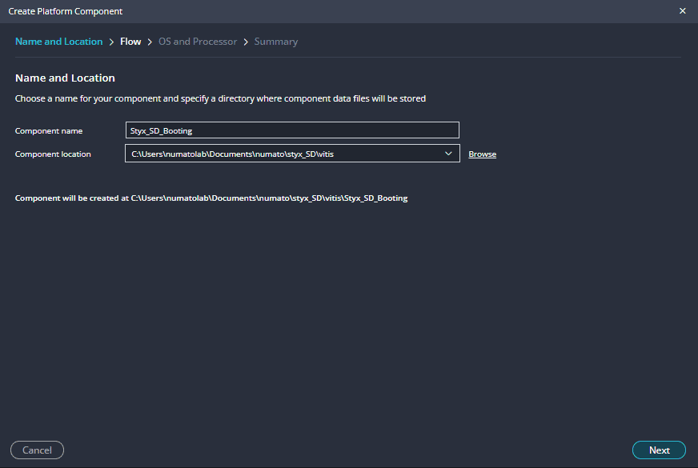Expand the Component location dropdown arrow
The image size is (698, 468).
pyautogui.click(x=448, y=154)
